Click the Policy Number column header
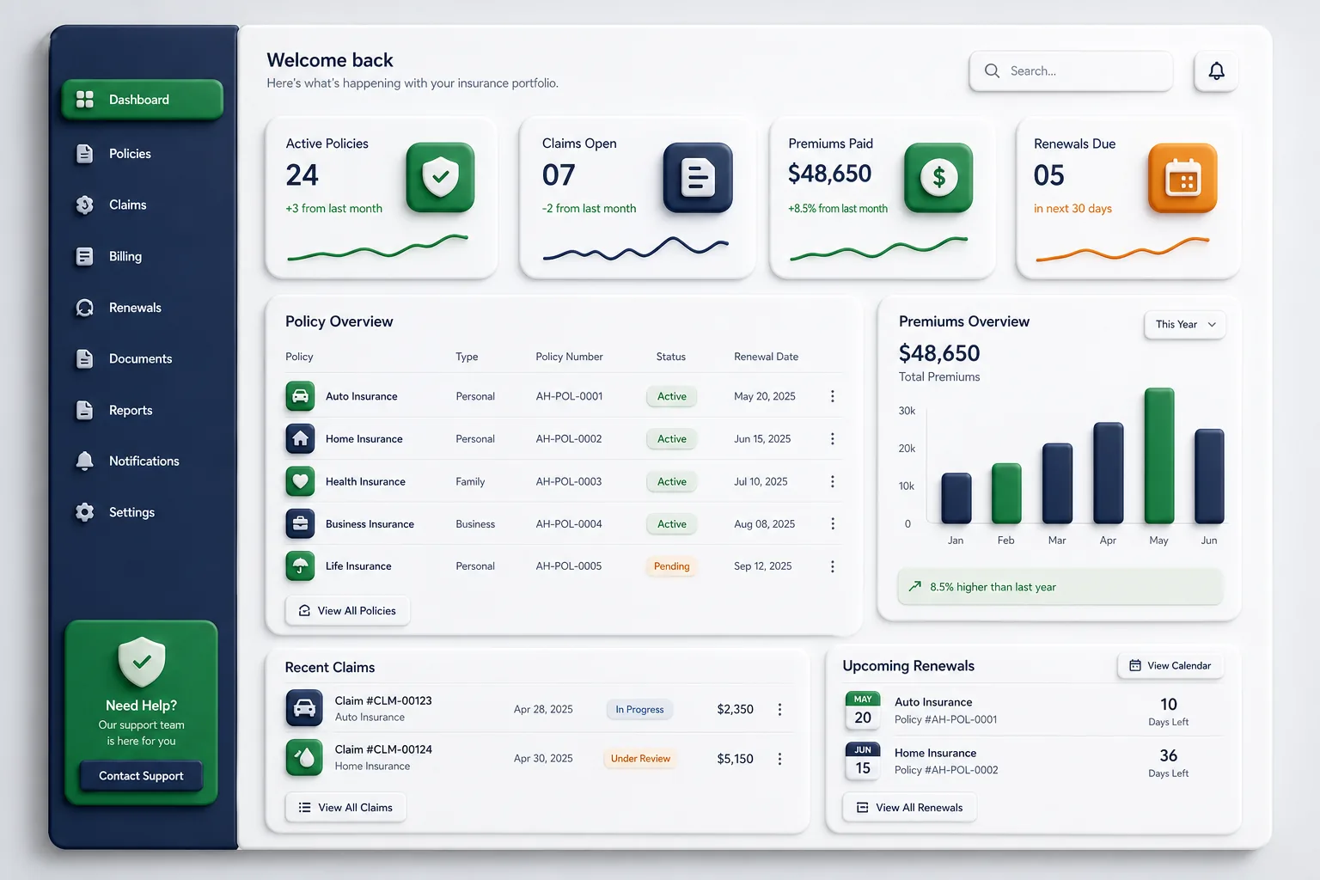Viewport: 1320px width, 880px height. (x=569, y=357)
